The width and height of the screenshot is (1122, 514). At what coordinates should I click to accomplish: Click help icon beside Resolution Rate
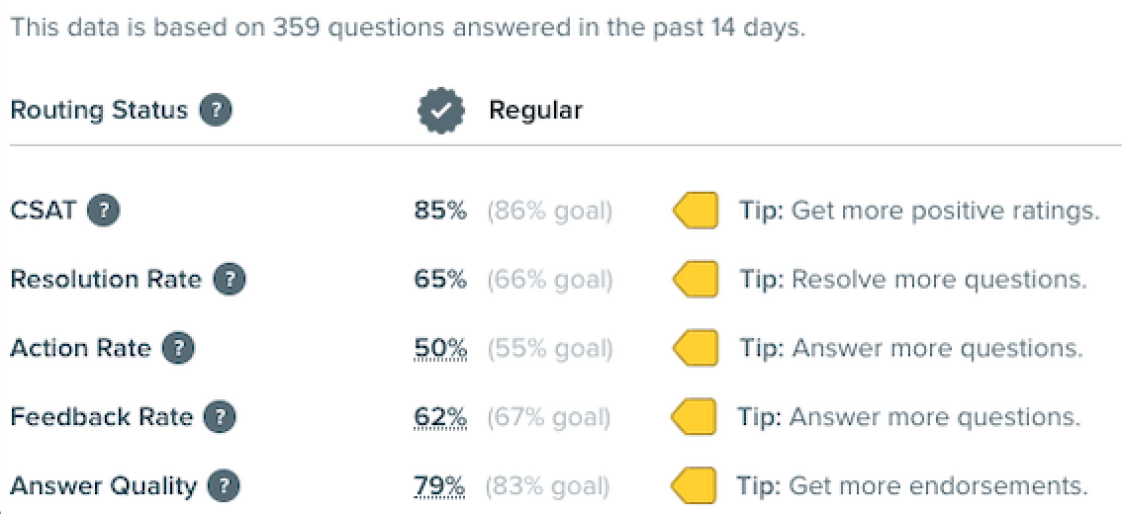point(230,280)
